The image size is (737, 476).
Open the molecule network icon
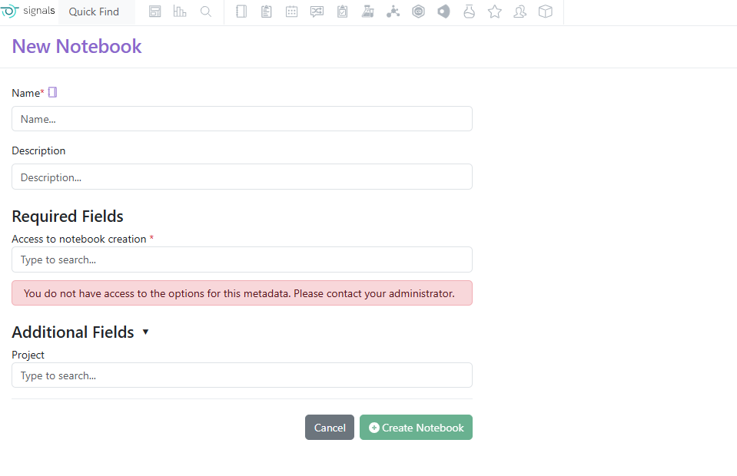pyautogui.click(x=393, y=12)
